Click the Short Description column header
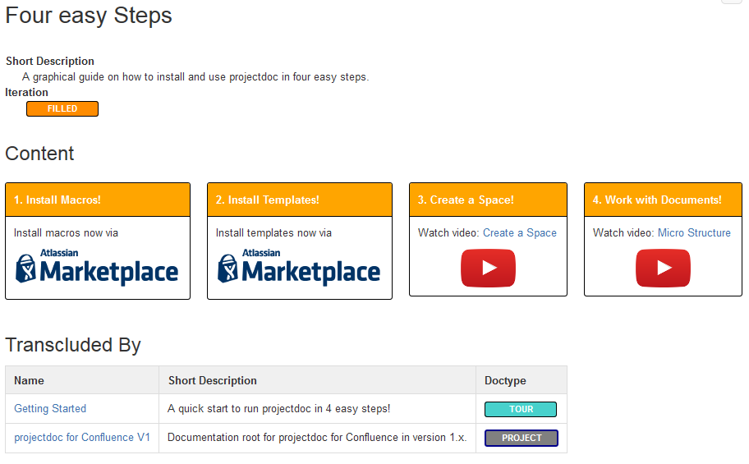The width and height of the screenshot is (749, 464). coord(213,380)
